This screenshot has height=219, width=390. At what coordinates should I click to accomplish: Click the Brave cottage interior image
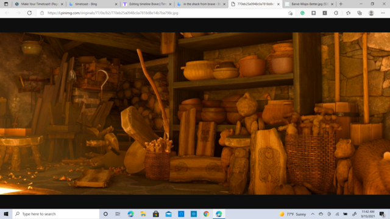pyautogui.click(x=195, y=113)
